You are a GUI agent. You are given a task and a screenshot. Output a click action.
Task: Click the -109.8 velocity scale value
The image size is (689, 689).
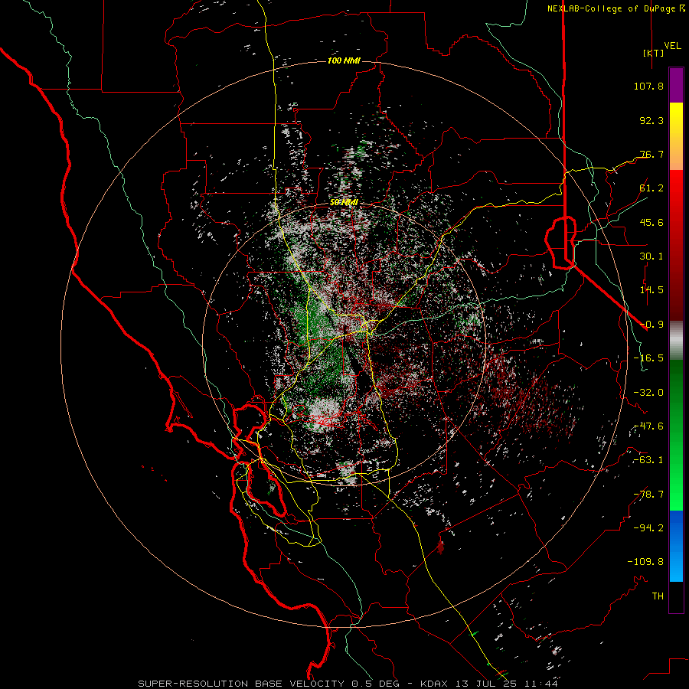[x=645, y=562]
